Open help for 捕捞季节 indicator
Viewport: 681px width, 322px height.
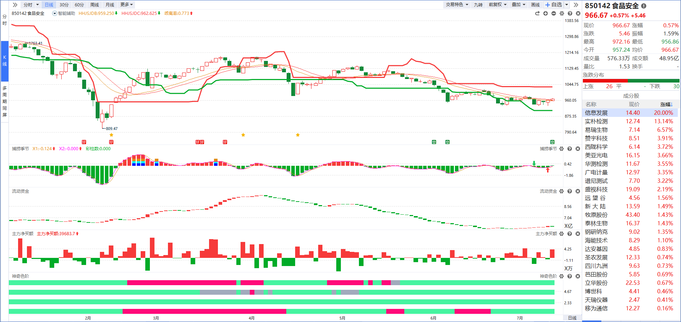[570, 149]
